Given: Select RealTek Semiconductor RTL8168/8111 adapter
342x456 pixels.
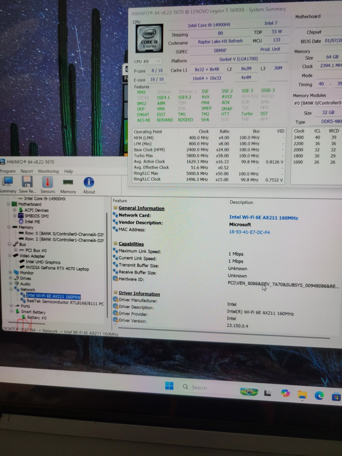Looking at the screenshot, I should coord(65,302).
